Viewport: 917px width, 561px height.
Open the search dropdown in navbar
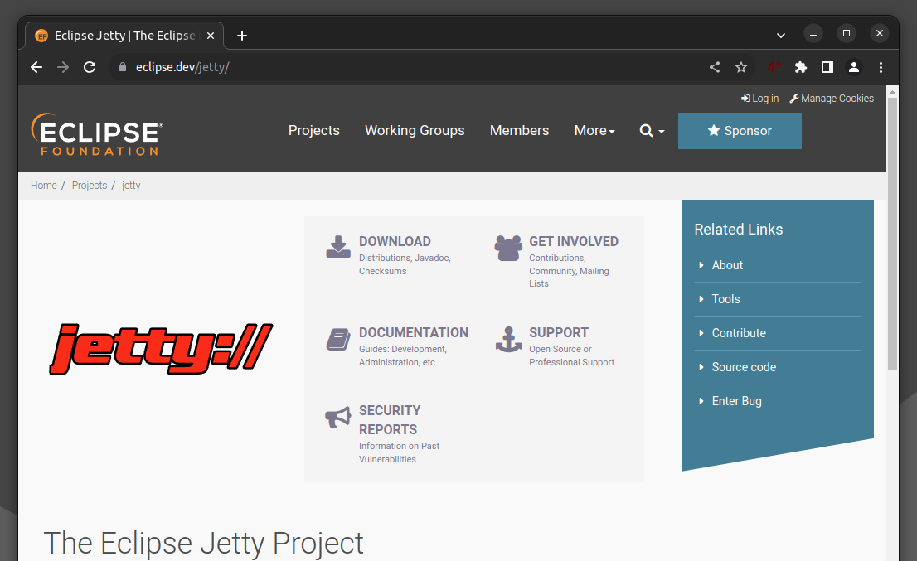(652, 131)
